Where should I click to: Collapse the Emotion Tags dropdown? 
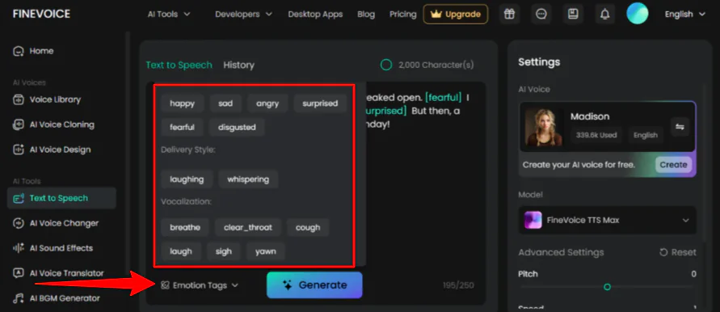[x=200, y=285]
